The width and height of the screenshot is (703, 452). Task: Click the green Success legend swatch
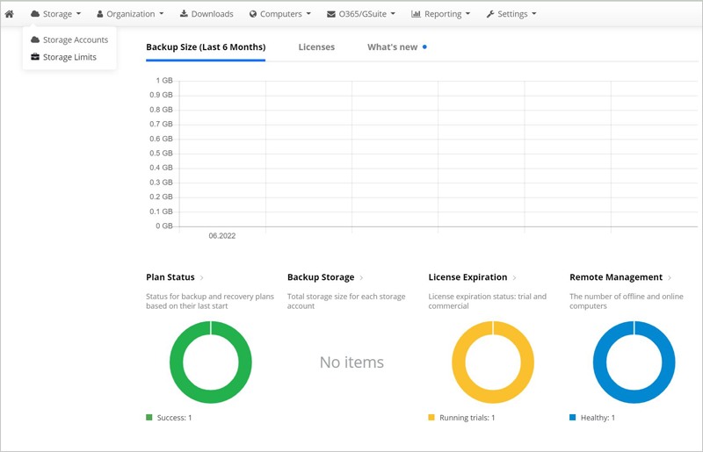149,418
